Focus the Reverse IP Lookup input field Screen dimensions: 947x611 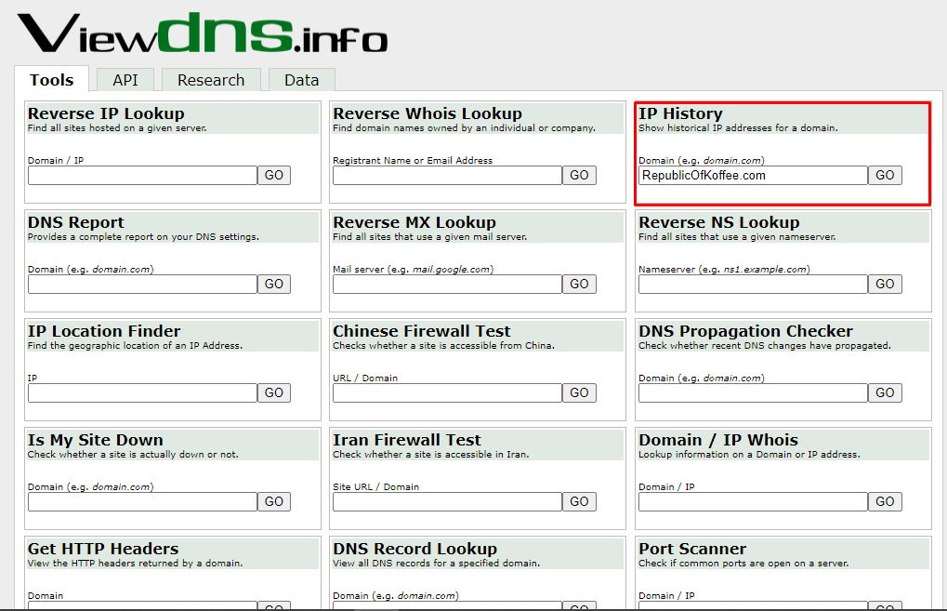[141, 175]
